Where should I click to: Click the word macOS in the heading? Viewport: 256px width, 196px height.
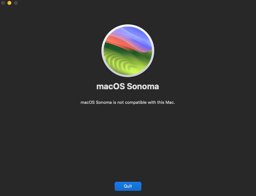[x=111, y=86]
